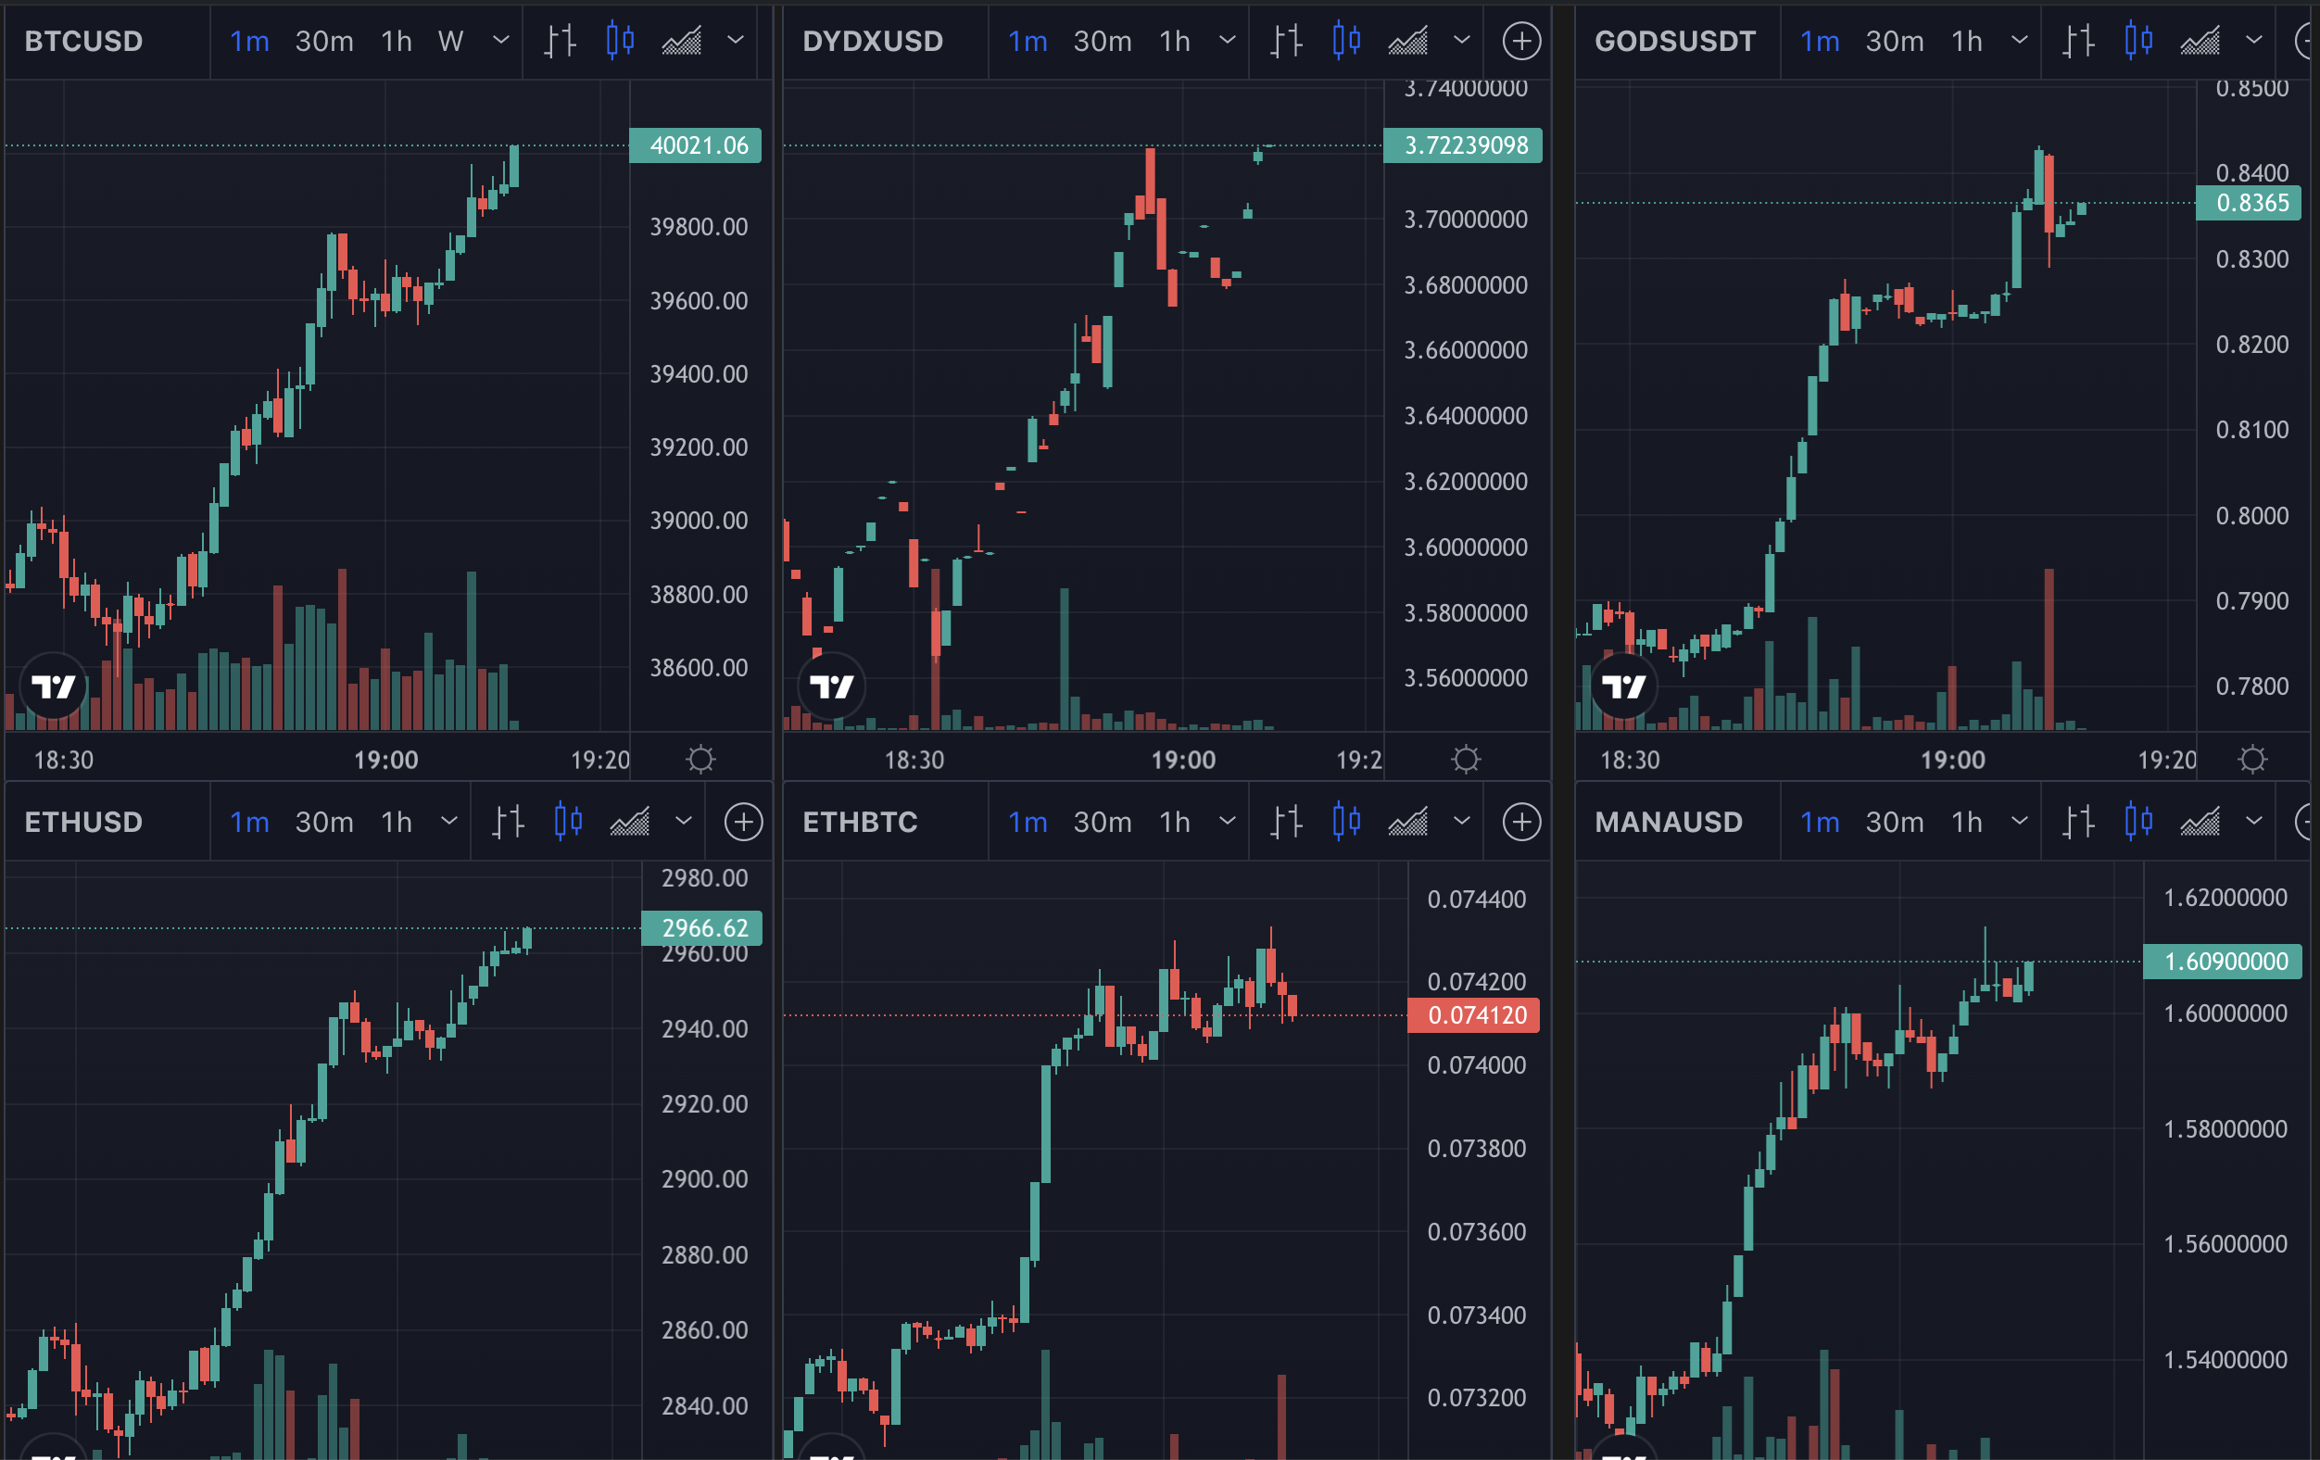
Task: Open chart settings gear in DYDXUSD panel
Action: pos(1466,759)
